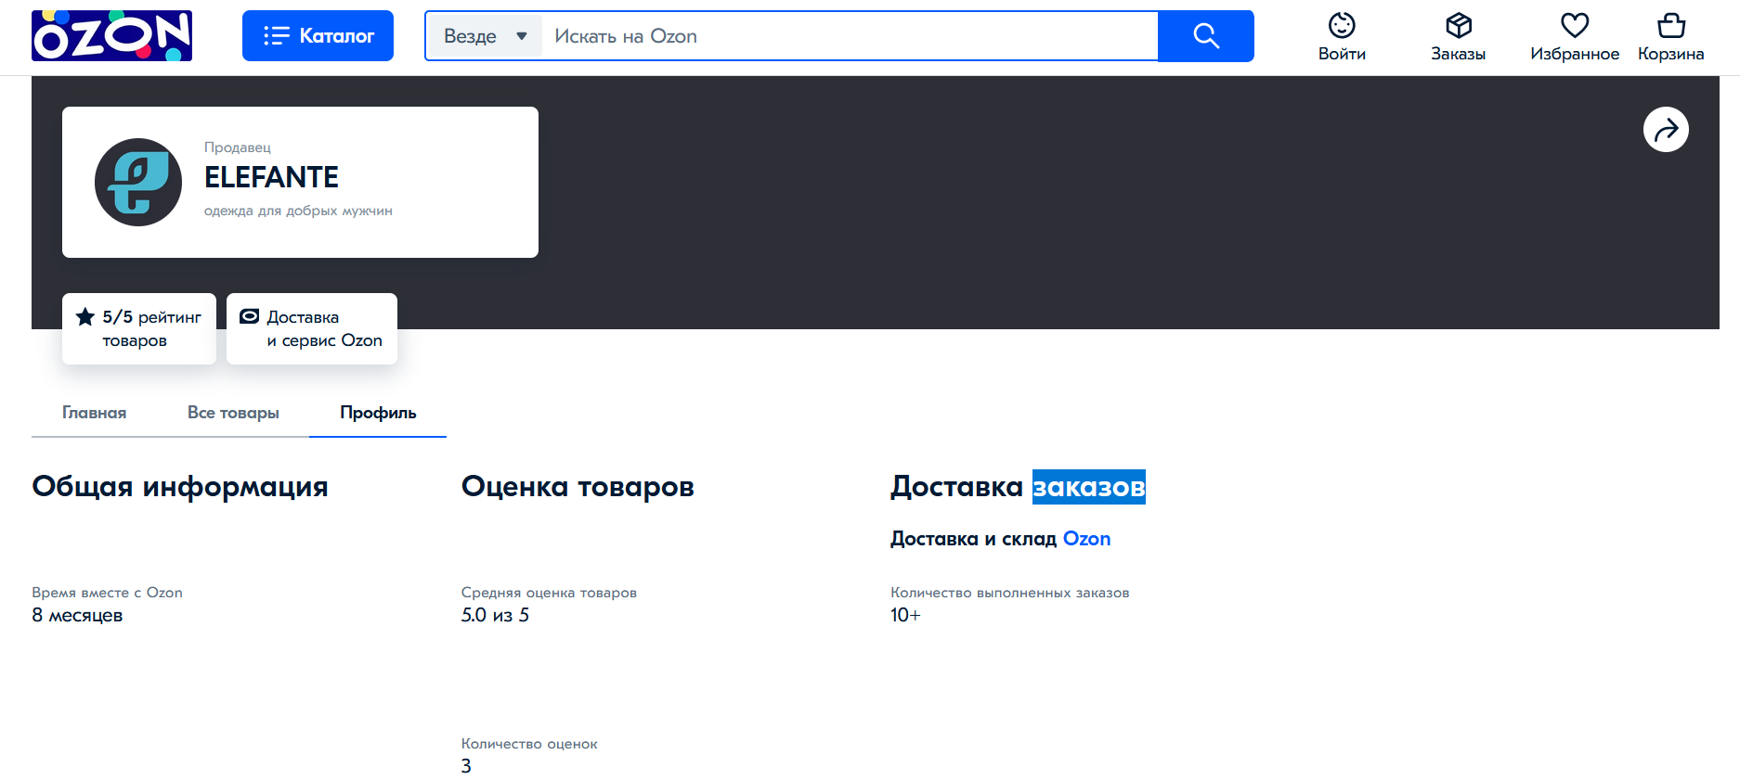Switch to the Главная tab

click(94, 413)
